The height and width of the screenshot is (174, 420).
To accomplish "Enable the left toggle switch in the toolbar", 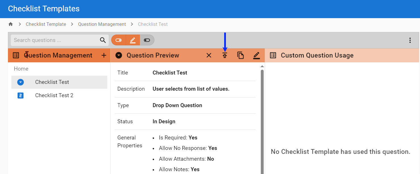I will 118,40.
